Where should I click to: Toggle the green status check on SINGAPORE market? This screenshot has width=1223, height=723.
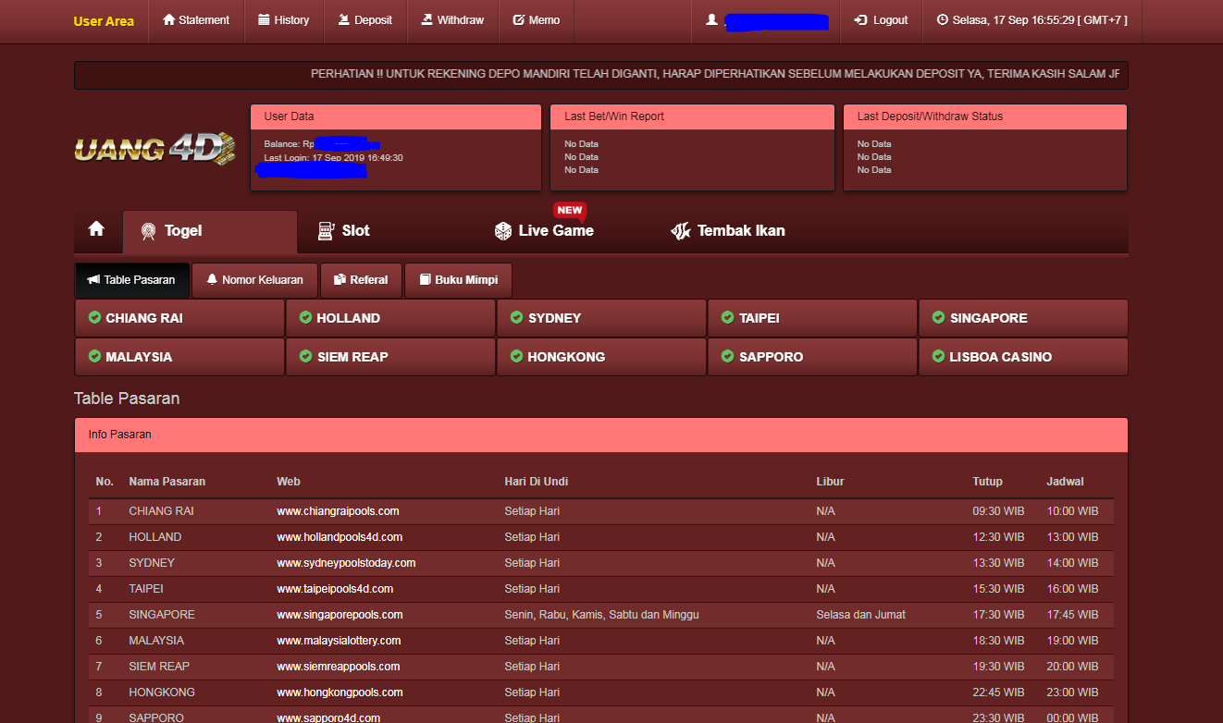(x=937, y=317)
